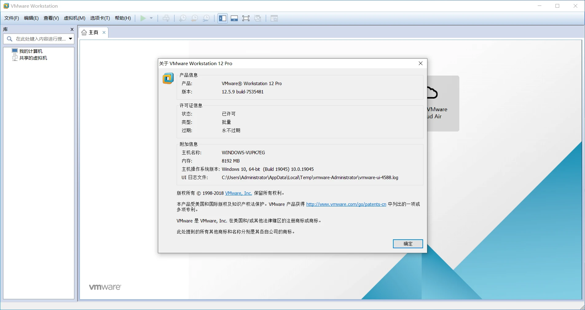Expand the library search filter dropdown

[70, 39]
